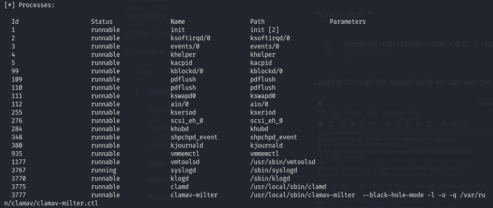Screen dimensions: 493x208
Task: Click the Find magnifier toolbar icon
Action: [443, 123]
